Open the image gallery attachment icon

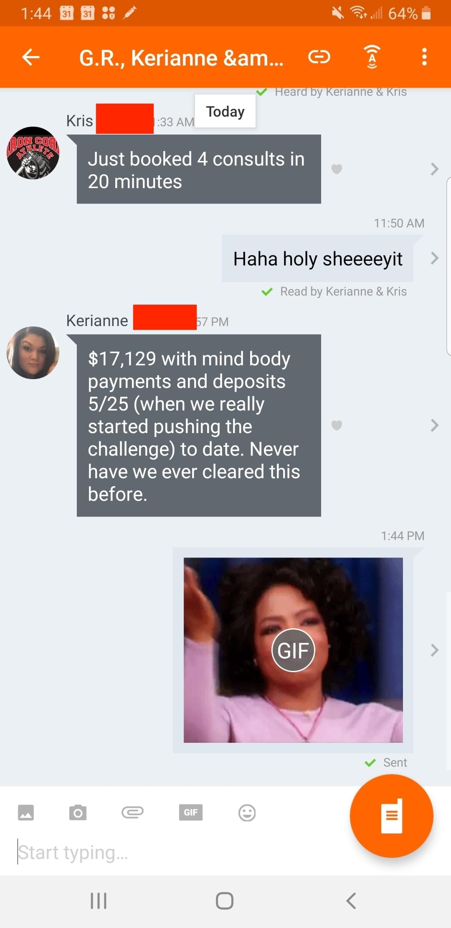tap(26, 813)
